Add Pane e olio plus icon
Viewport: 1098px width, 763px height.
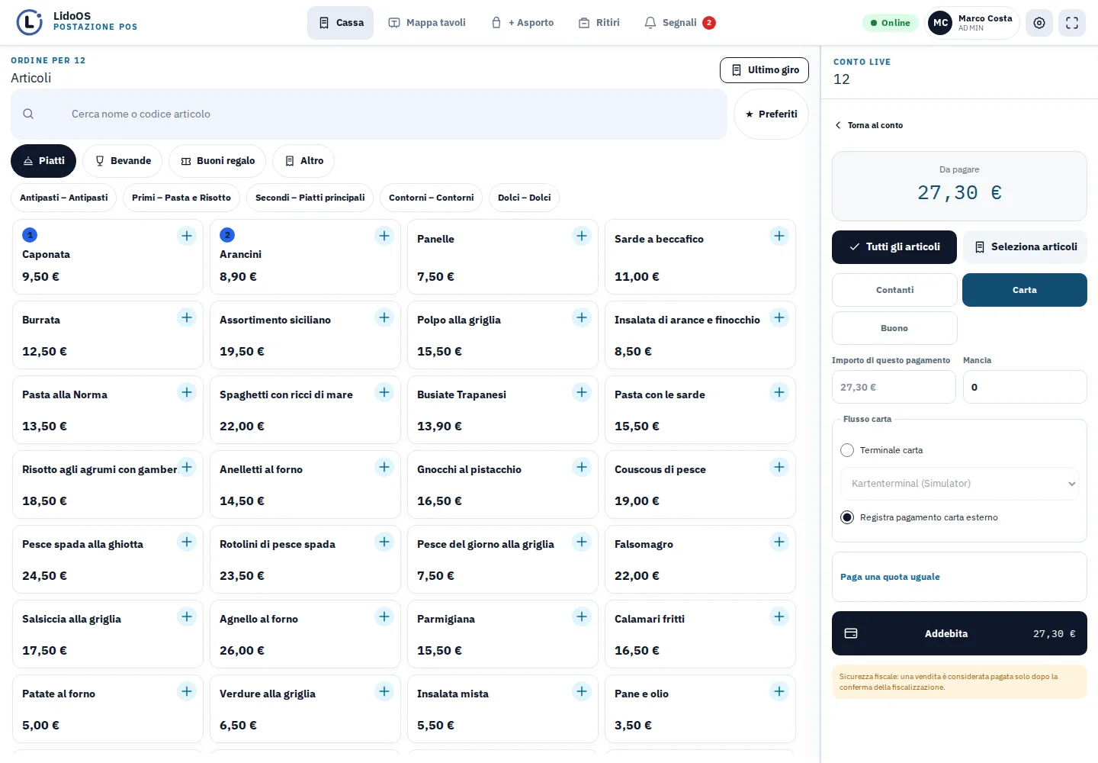pyautogui.click(x=779, y=691)
